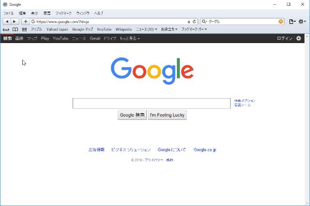Click the browser search field showing グーグル

click(x=242, y=21)
